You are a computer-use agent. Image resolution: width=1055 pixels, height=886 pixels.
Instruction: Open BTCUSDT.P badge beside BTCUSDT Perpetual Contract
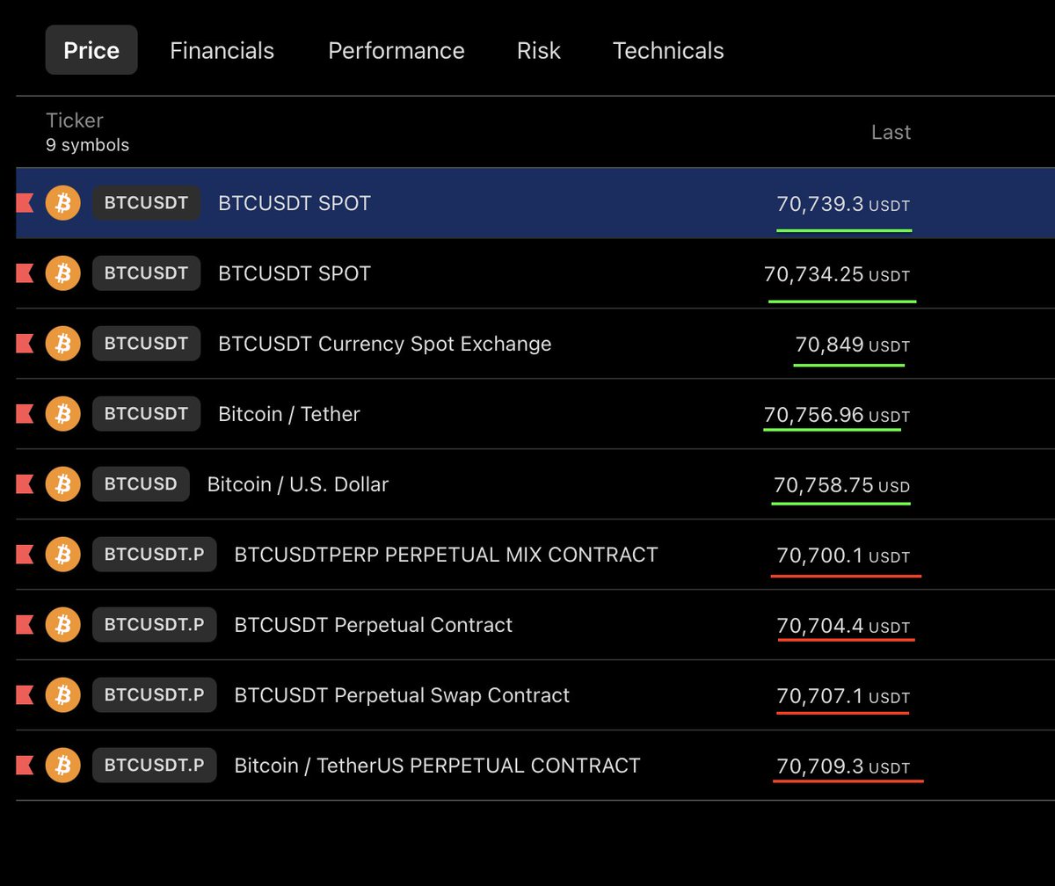point(154,625)
